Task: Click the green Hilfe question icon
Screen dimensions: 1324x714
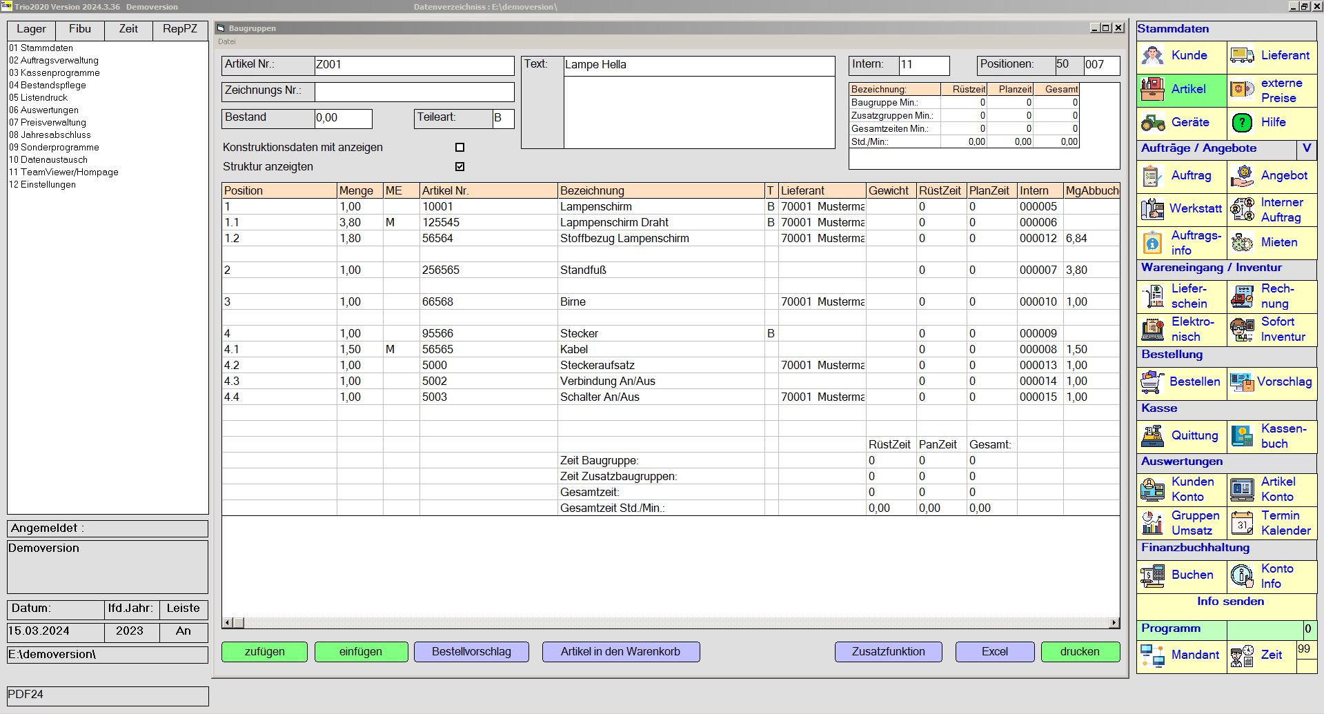Action: tap(1242, 123)
